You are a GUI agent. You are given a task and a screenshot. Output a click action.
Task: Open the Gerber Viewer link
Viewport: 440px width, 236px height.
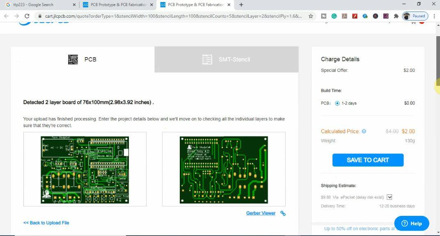[261, 213]
